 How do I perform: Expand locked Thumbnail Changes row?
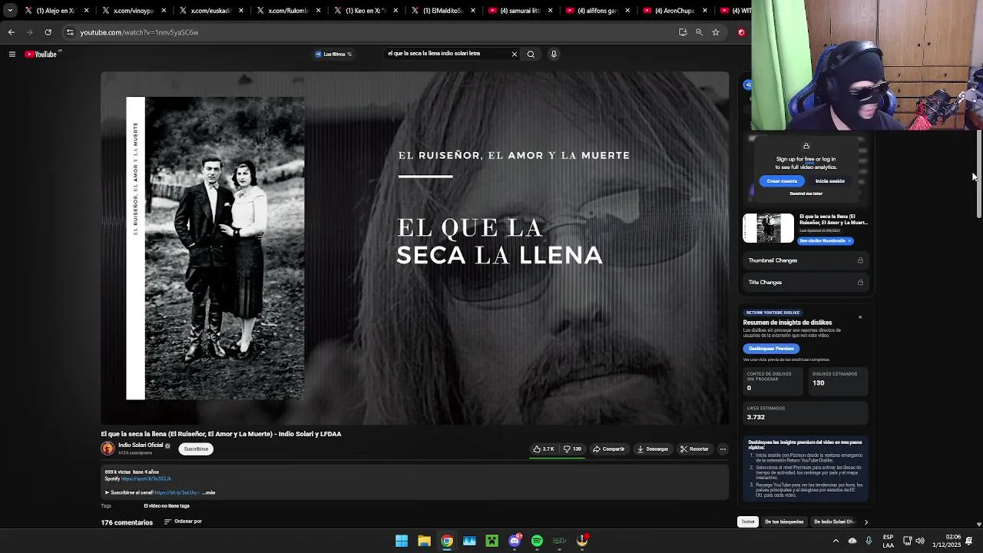[x=806, y=260]
